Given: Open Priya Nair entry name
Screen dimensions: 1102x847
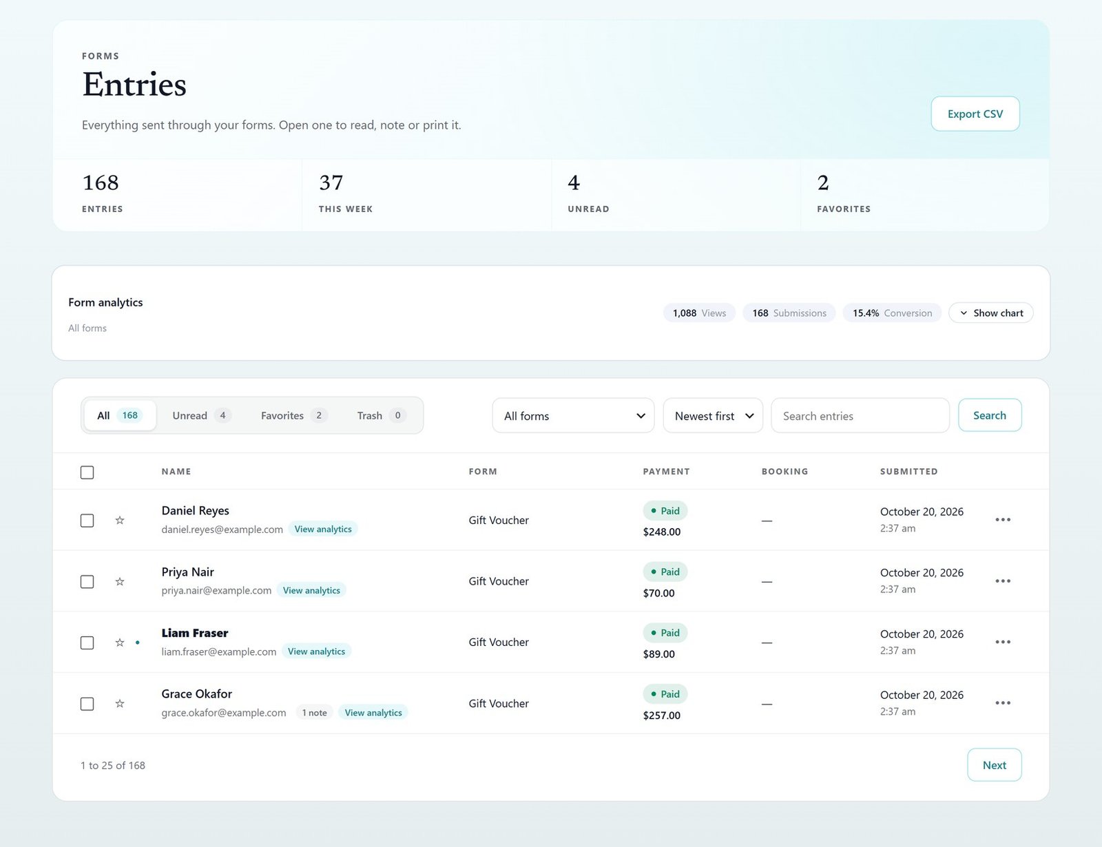Looking at the screenshot, I should tap(187, 572).
